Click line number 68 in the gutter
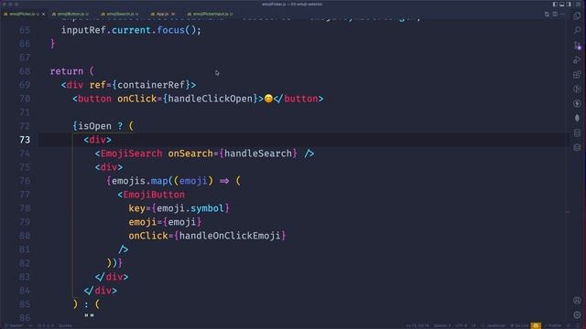Screen dimensions: 586x329 (25, 71)
